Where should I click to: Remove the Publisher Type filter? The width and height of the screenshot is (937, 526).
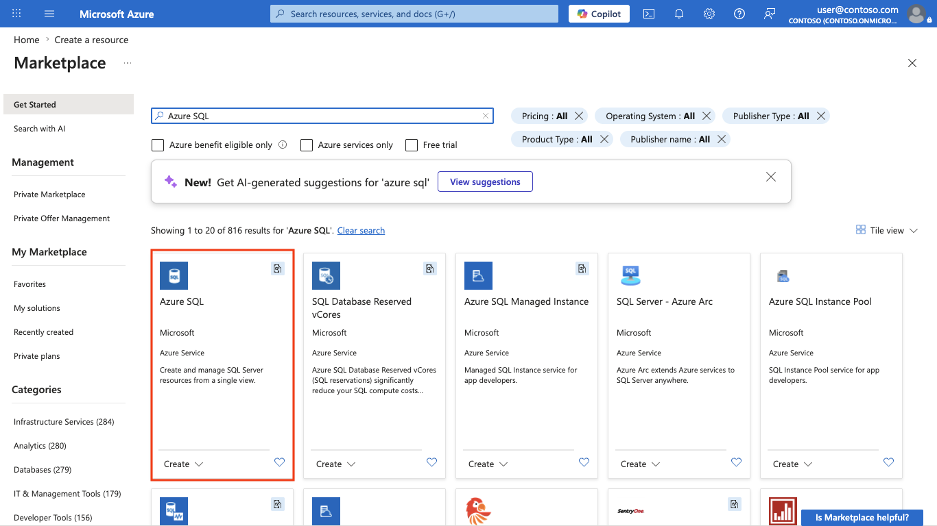click(820, 116)
